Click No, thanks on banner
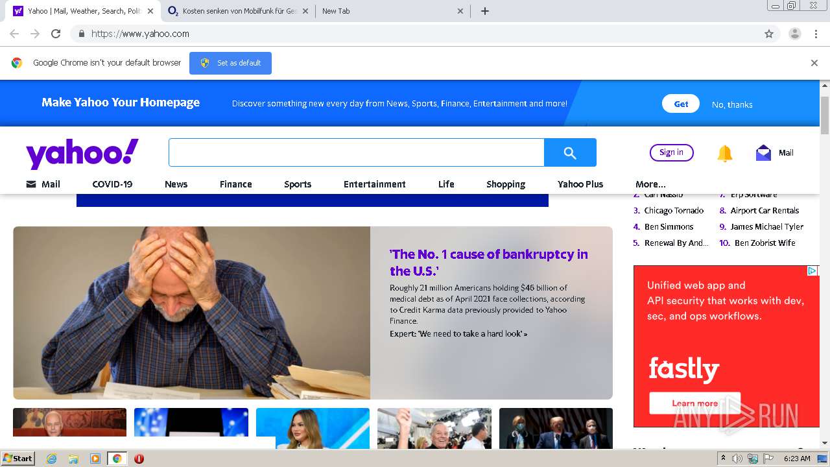Screen dimensions: 830x467 732,104
